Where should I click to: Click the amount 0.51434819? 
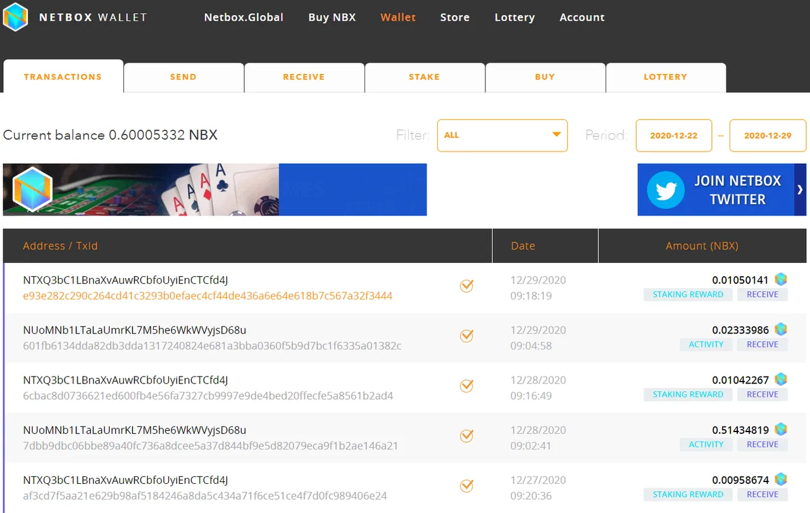tap(740, 430)
